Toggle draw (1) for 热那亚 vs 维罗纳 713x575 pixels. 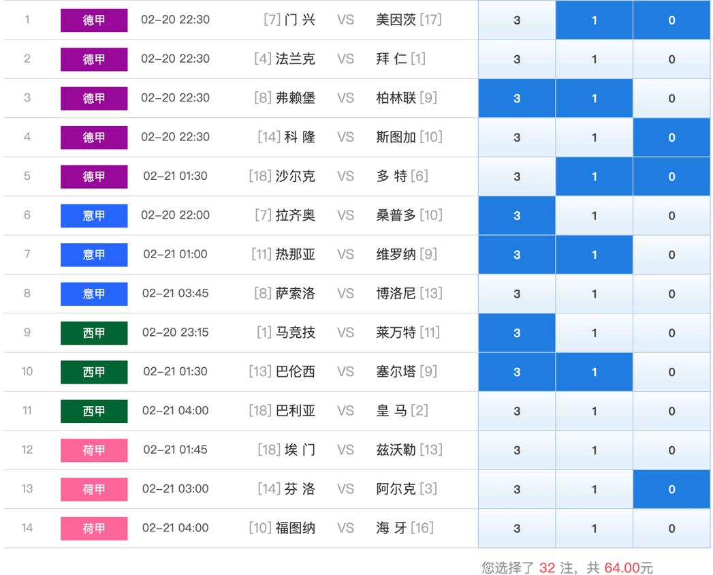point(594,255)
